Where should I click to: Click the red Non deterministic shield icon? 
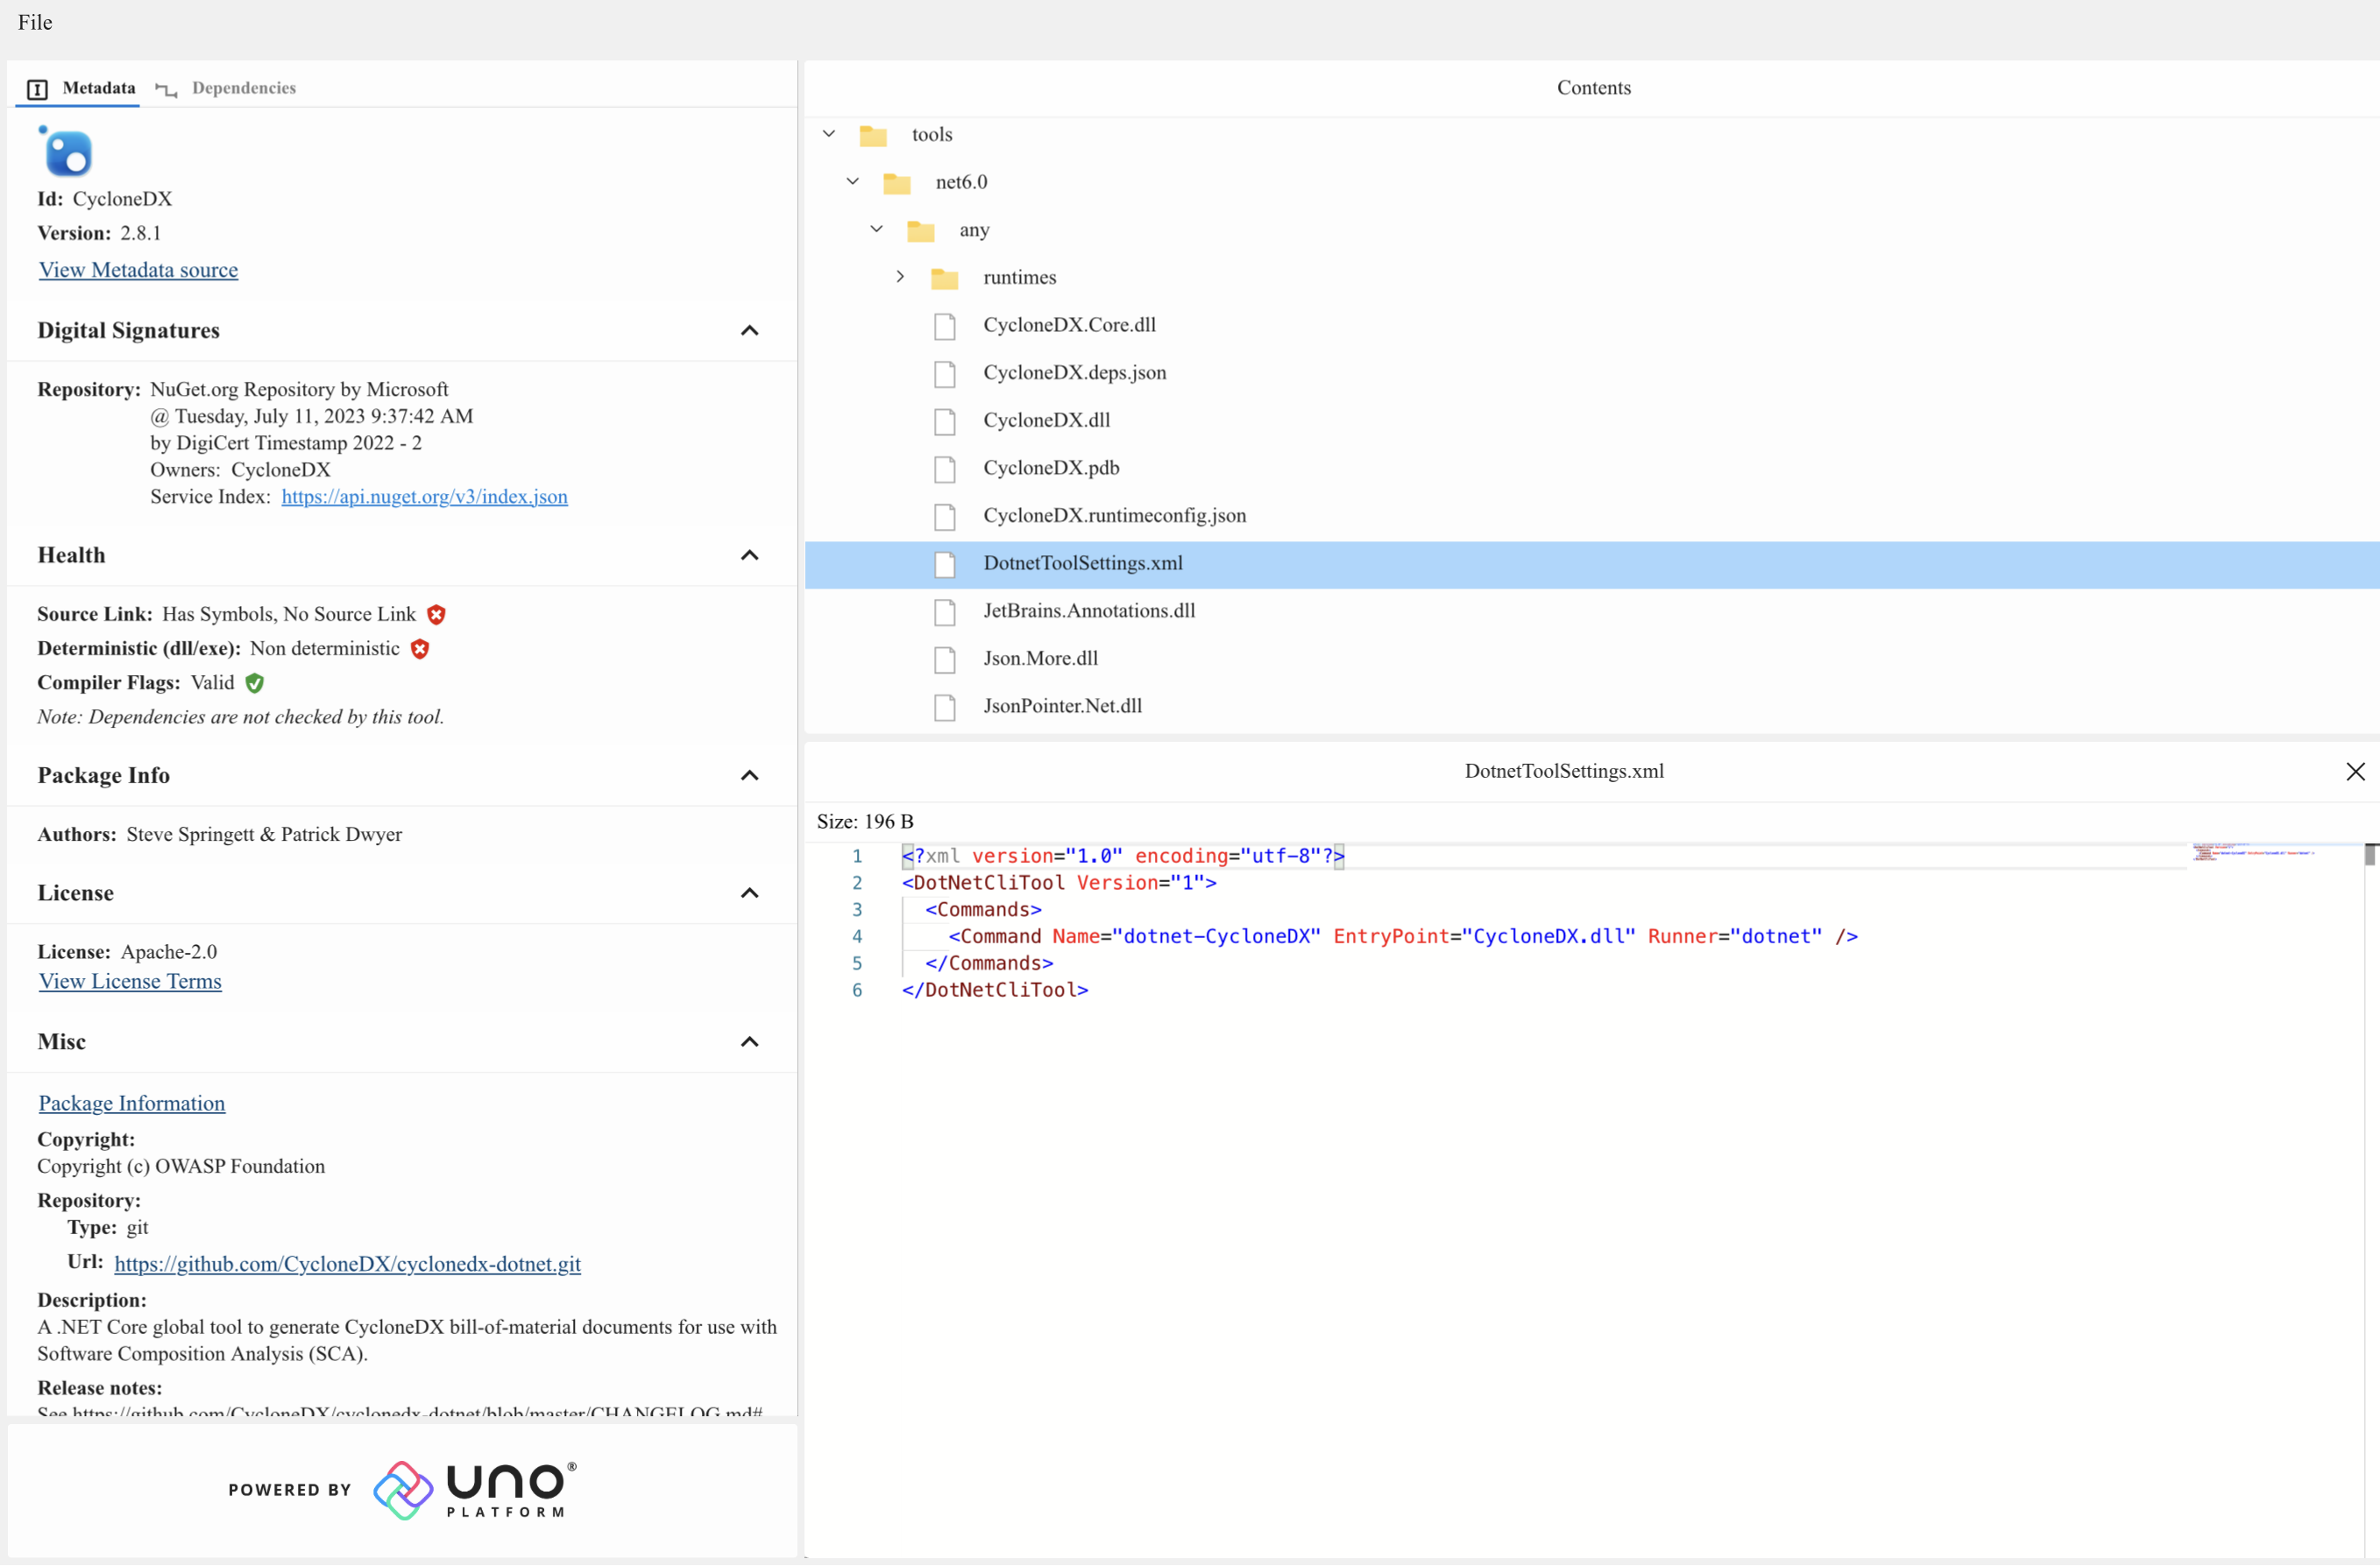click(x=420, y=649)
